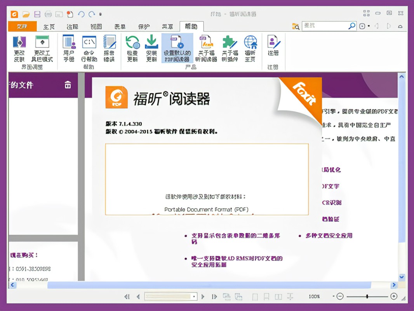This screenshot has width=414, height=311.
Task: Click inside the search input field
Action: tap(325, 26)
